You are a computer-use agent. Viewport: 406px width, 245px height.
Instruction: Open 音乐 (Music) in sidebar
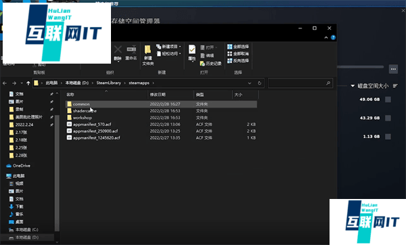coord(16,214)
